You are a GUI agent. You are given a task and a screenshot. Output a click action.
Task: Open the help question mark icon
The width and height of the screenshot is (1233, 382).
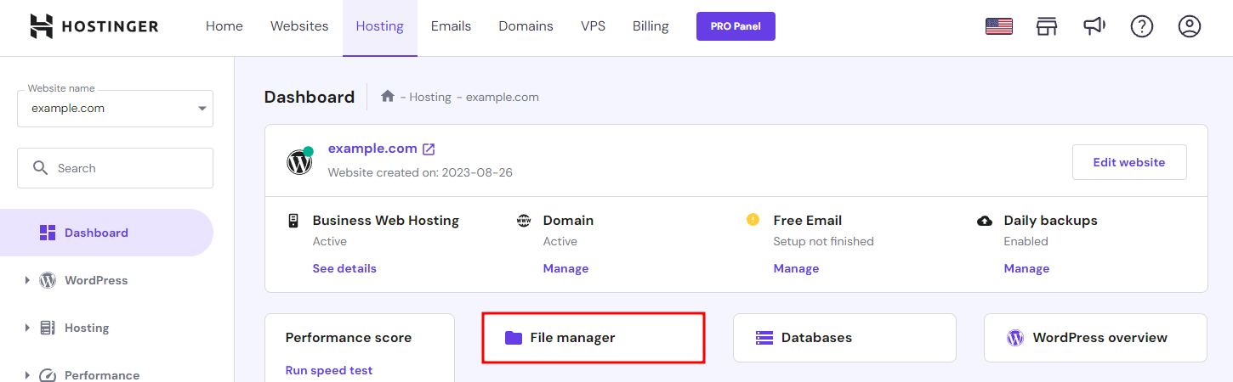pos(1141,26)
